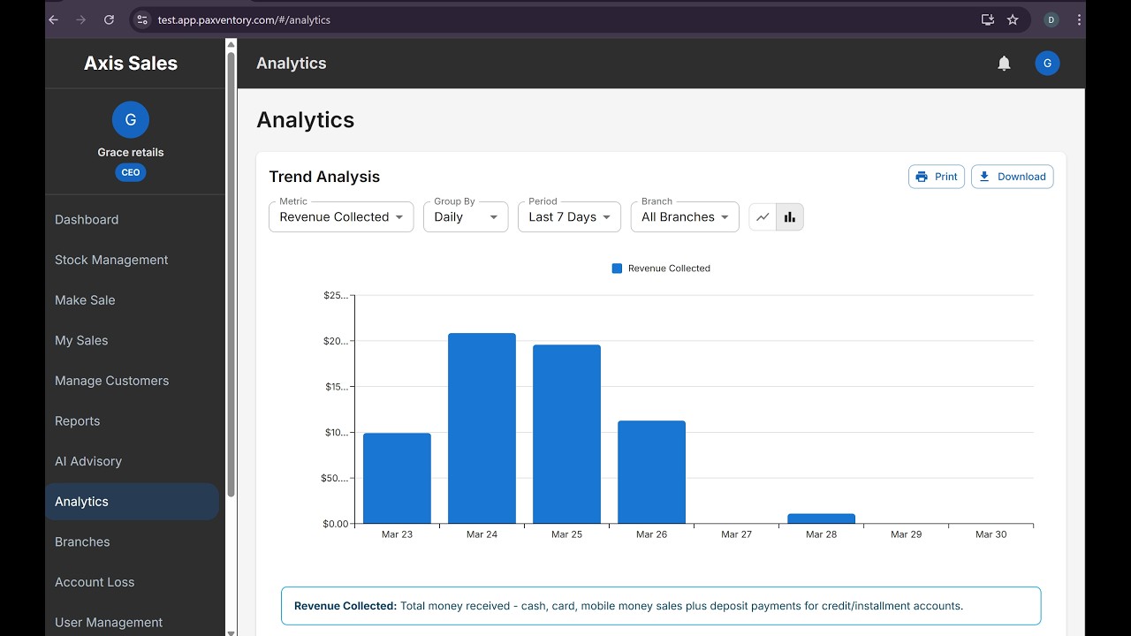Bookmark this page with star icon
1131x636 pixels.
1013,19
